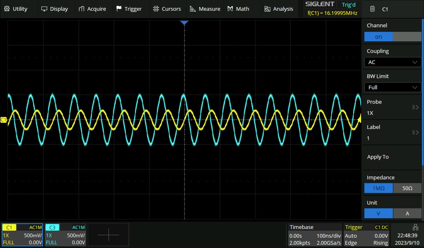Expand the Probe 1X setting

(415, 107)
